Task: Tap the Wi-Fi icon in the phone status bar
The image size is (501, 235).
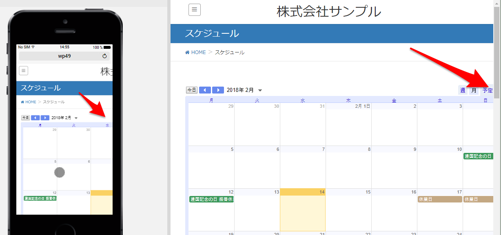Action: coord(34,47)
